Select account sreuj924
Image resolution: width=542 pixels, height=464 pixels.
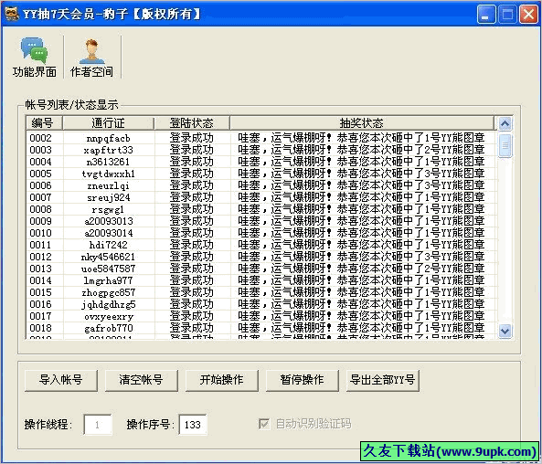[109, 197]
